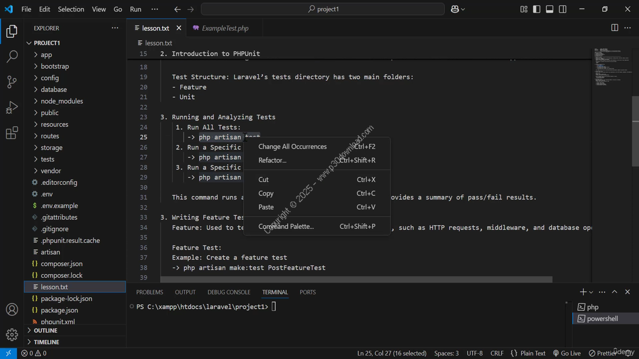Go back with the navigation arrow
639x359 pixels.
[178, 9]
